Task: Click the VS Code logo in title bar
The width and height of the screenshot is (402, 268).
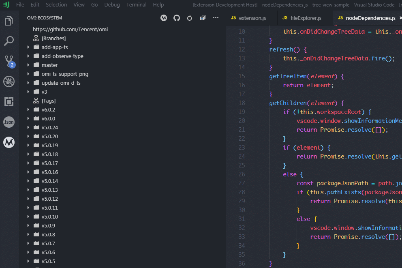Action: 6,4
